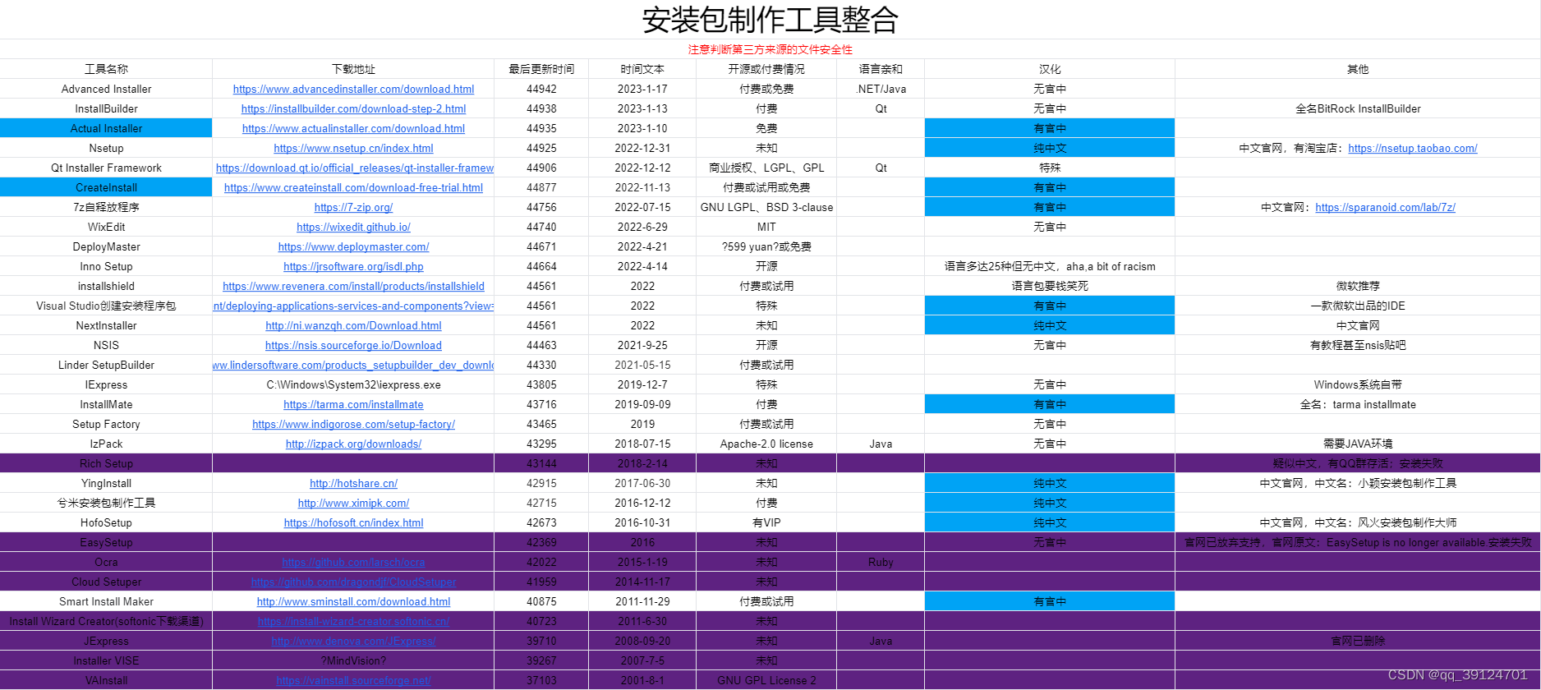
Task: Select the 下载地址 column header
Action: point(353,69)
